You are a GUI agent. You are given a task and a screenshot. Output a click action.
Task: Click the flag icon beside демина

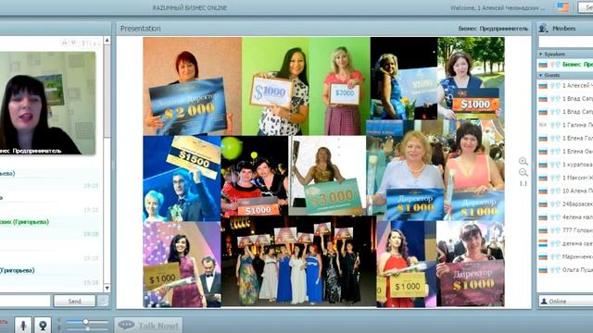[543, 244]
